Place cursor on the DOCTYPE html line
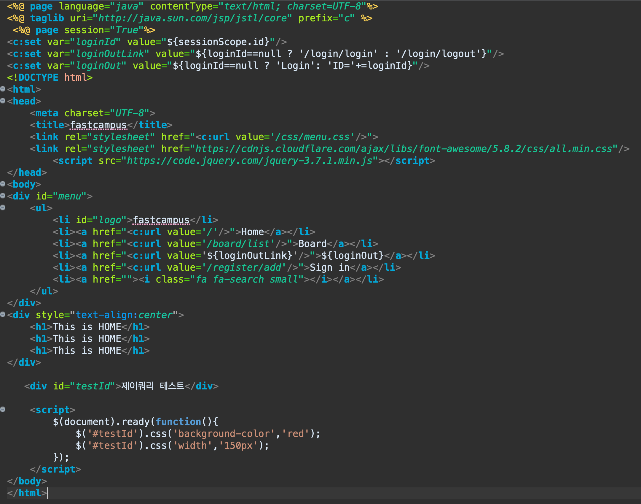 [50, 77]
